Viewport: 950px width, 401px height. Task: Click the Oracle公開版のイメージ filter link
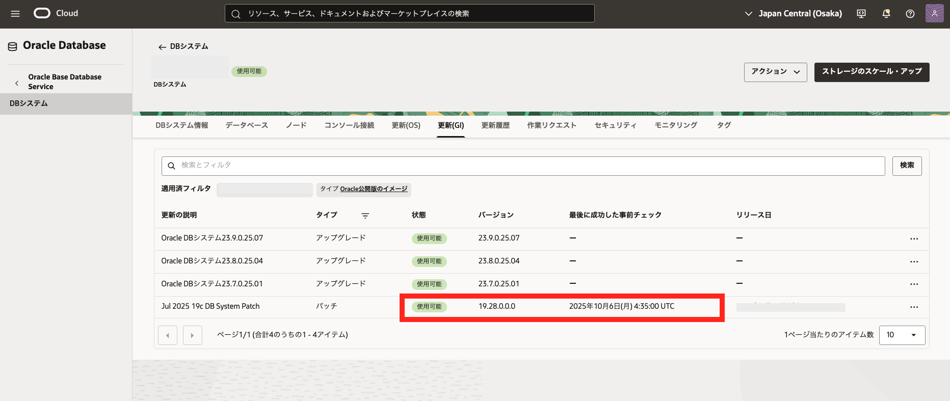[x=374, y=189]
